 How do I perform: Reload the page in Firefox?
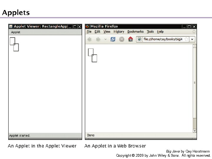(113, 39)
